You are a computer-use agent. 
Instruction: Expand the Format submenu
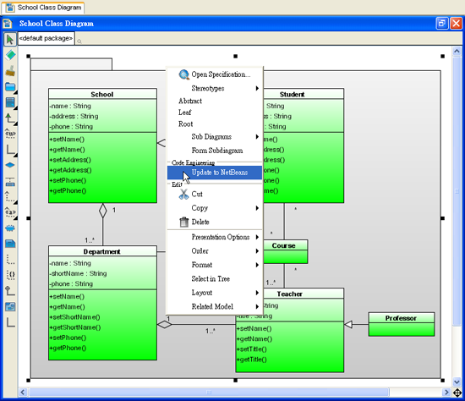click(x=215, y=265)
